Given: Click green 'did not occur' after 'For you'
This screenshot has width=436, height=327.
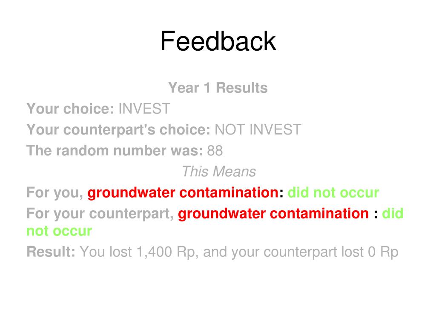Looking at the screenshot, I should (333, 192).
